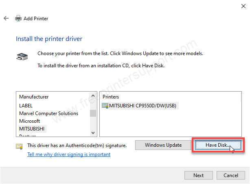The width and height of the screenshot is (250, 184).
Task: Click the driver icon next to MITSUBISHI CP9550D
Action: click(105, 106)
